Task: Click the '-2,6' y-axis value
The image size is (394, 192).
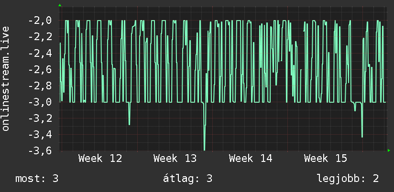Action: point(40,70)
